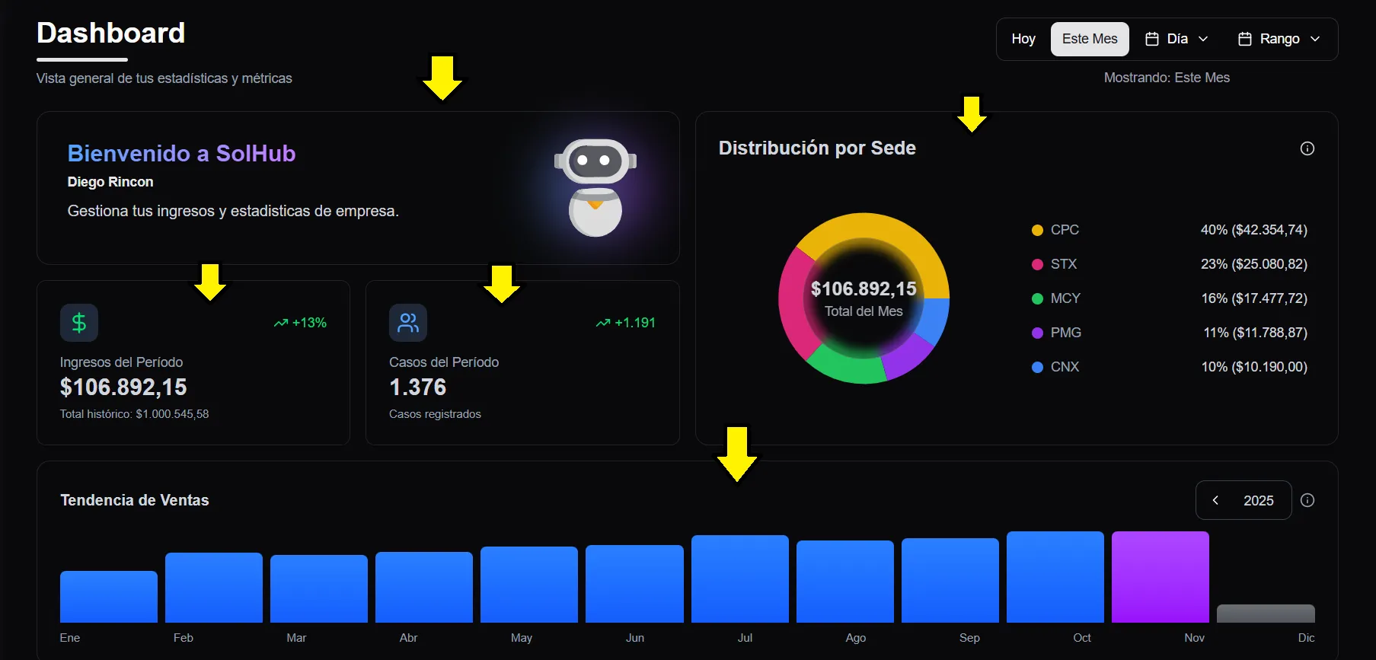Click the May bar in sales chart

point(529,585)
